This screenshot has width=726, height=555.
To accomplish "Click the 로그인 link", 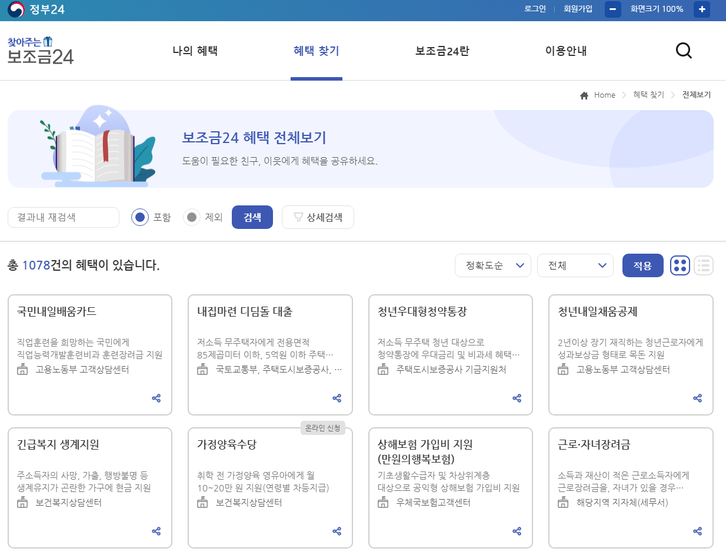I will tap(535, 9).
